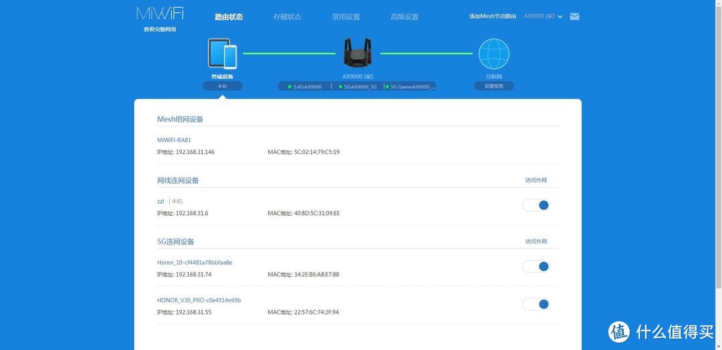Click the 网线连网设备 section heading
Screen dimensions: 722x350
178,180
